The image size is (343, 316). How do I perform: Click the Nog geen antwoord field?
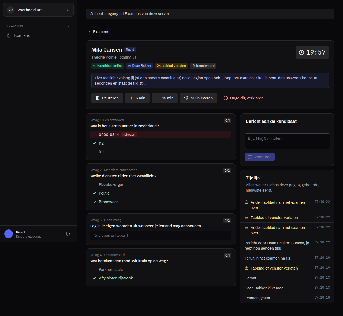pyautogui.click(x=161, y=236)
